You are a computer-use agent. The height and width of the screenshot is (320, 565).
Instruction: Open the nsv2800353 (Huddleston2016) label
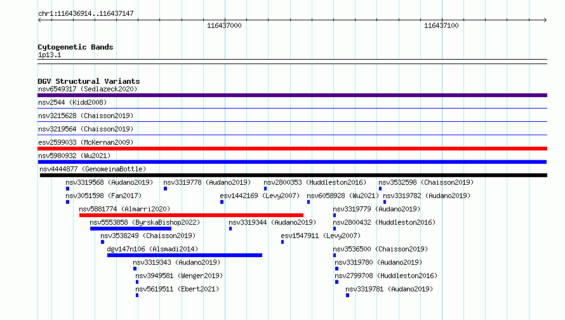(315, 182)
